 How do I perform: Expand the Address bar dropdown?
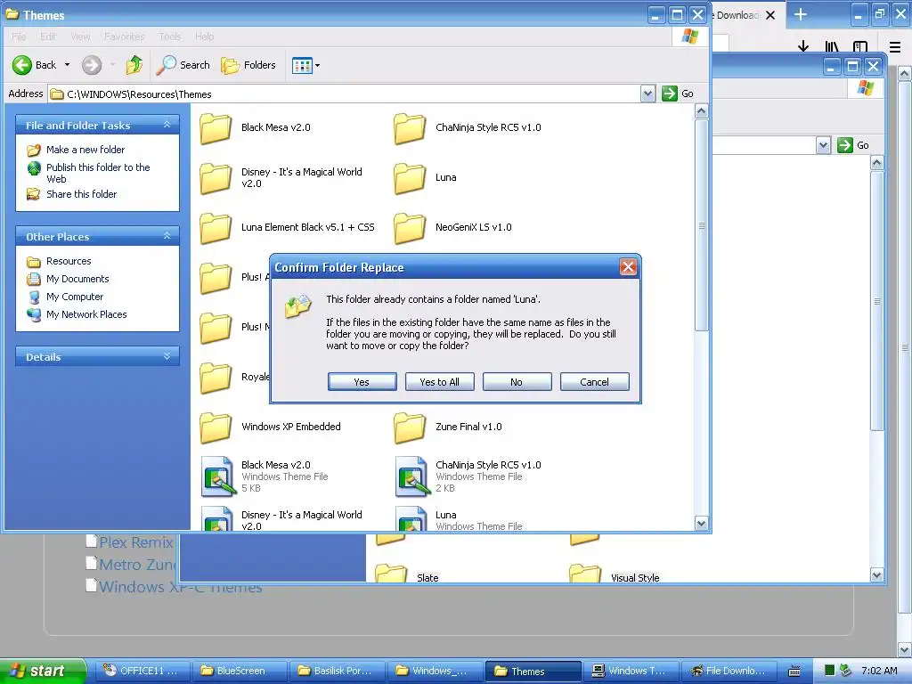pos(648,94)
